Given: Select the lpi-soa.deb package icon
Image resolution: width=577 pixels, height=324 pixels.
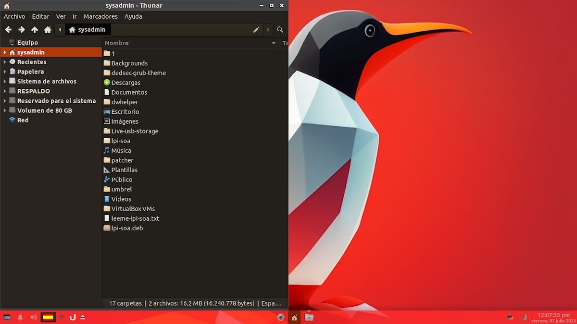Looking at the screenshot, I should [107, 228].
